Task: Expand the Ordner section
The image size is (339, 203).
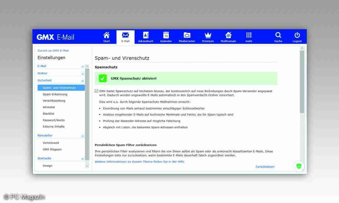Action: [x=82, y=74]
